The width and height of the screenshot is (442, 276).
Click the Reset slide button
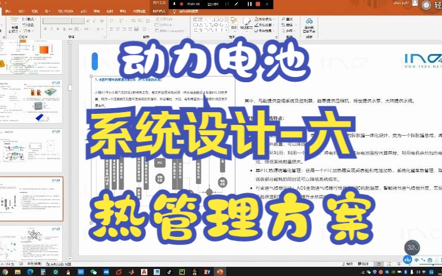[x=28, y=25]
